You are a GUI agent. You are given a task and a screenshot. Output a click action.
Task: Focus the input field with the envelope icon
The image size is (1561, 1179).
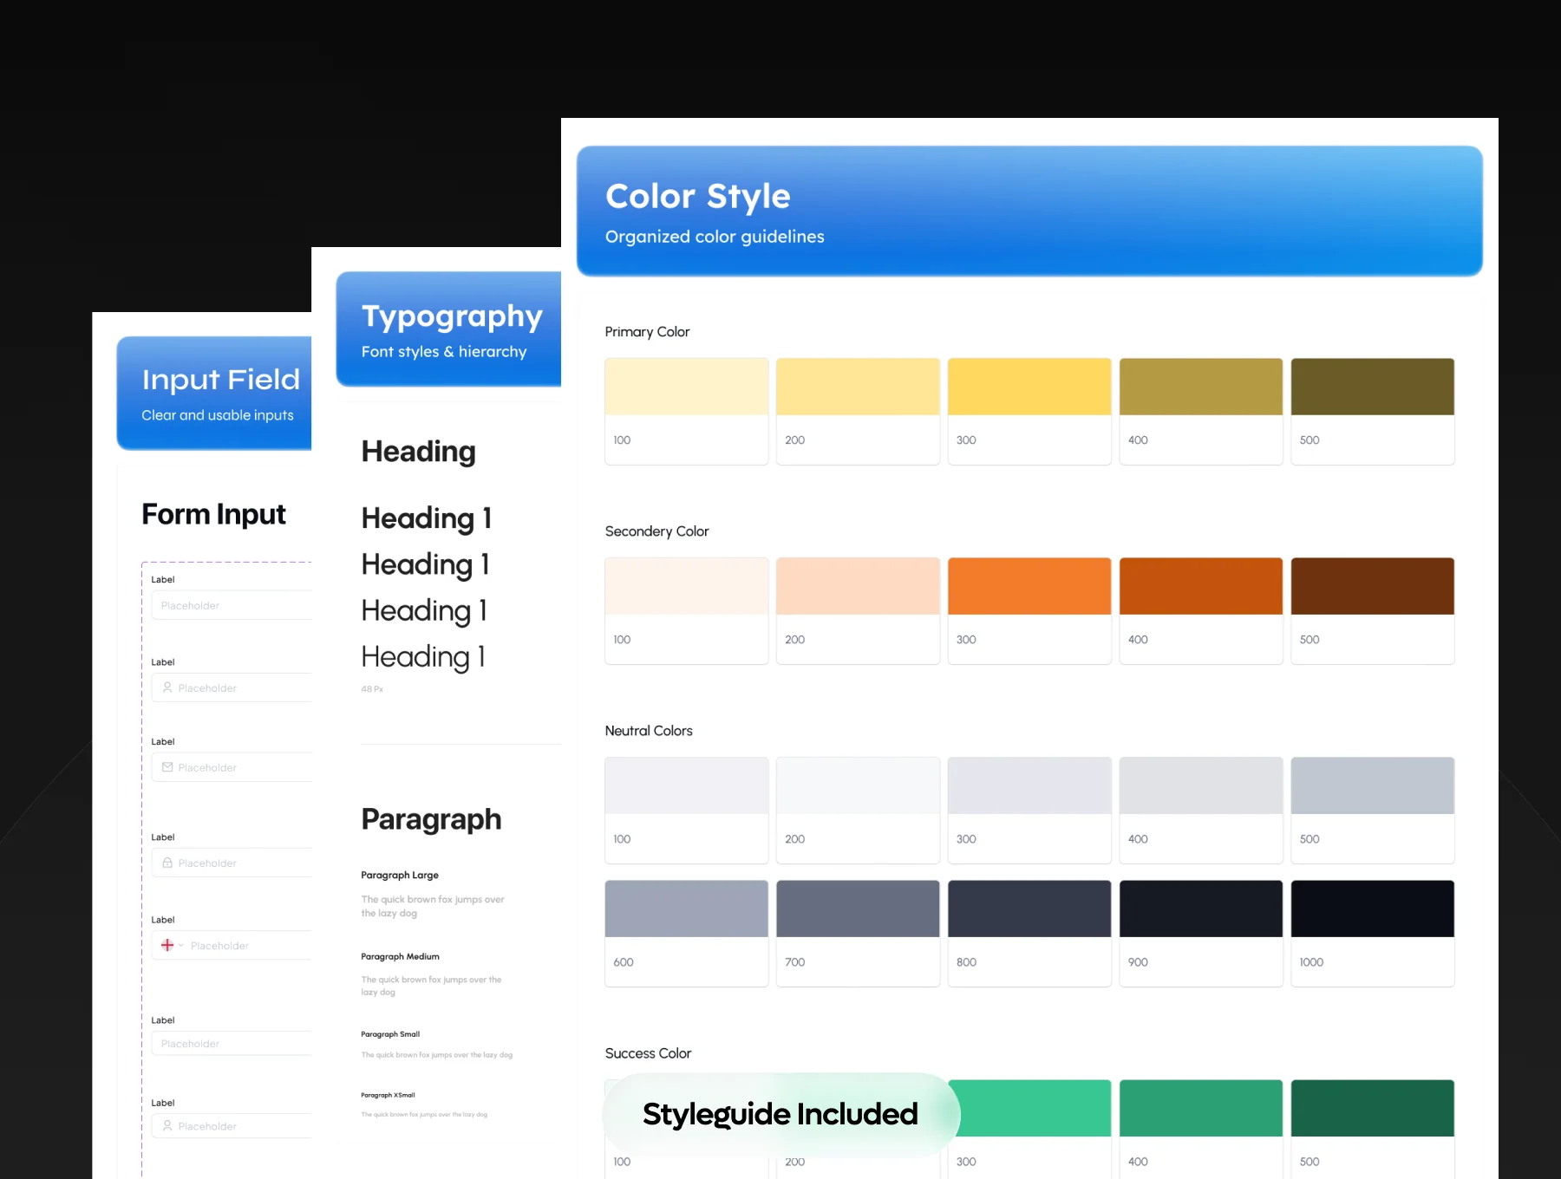232,767
